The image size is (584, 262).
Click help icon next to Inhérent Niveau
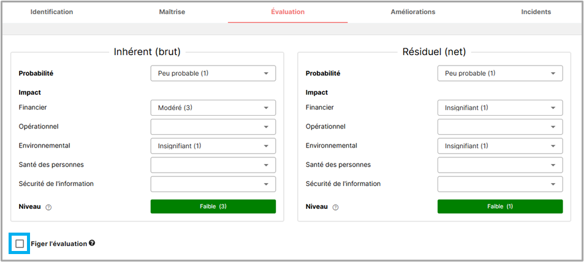tap(48, 207)
